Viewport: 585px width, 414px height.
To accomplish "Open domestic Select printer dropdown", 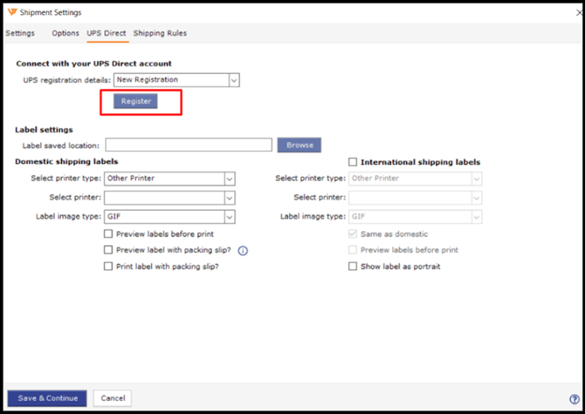I will pos(230,198).
